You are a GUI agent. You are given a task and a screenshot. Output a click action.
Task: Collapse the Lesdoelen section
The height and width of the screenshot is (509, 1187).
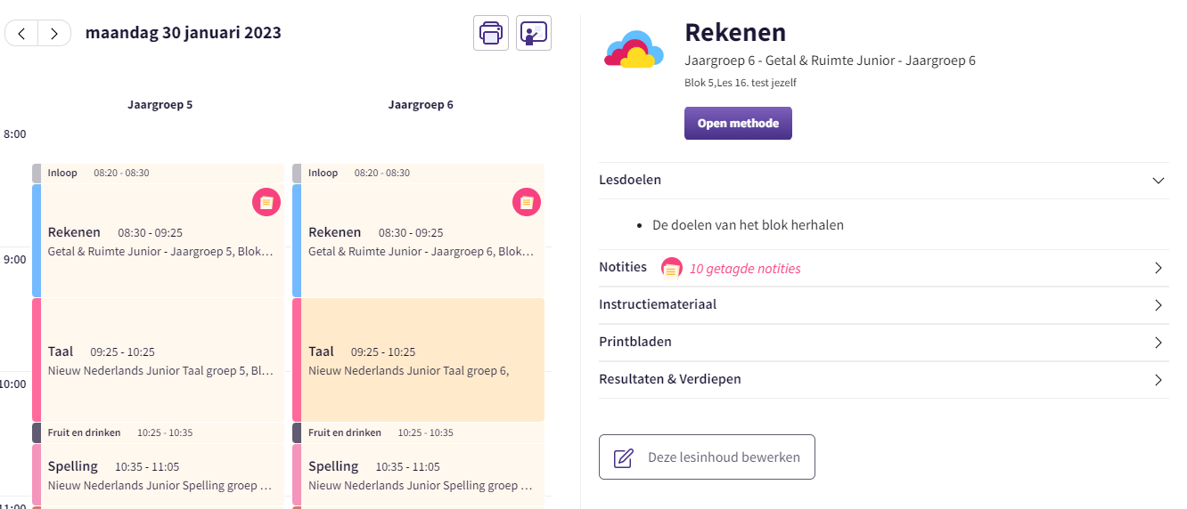point(1158,180)
